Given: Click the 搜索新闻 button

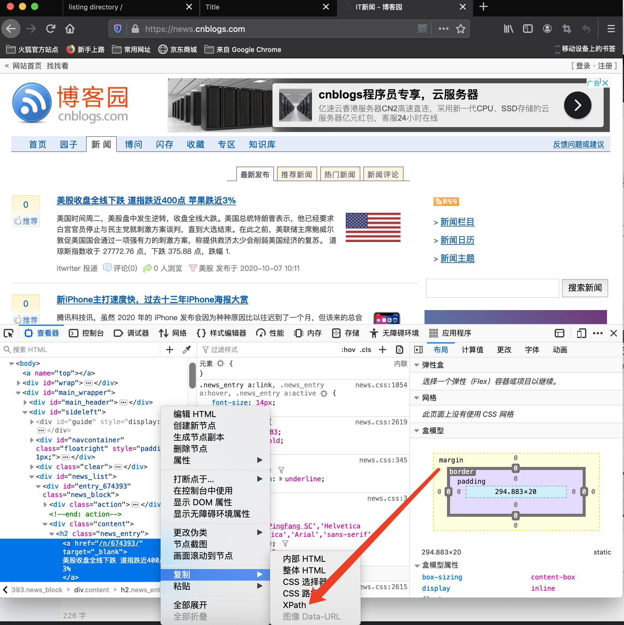Looking at the screenshot, I should [584, 288].
